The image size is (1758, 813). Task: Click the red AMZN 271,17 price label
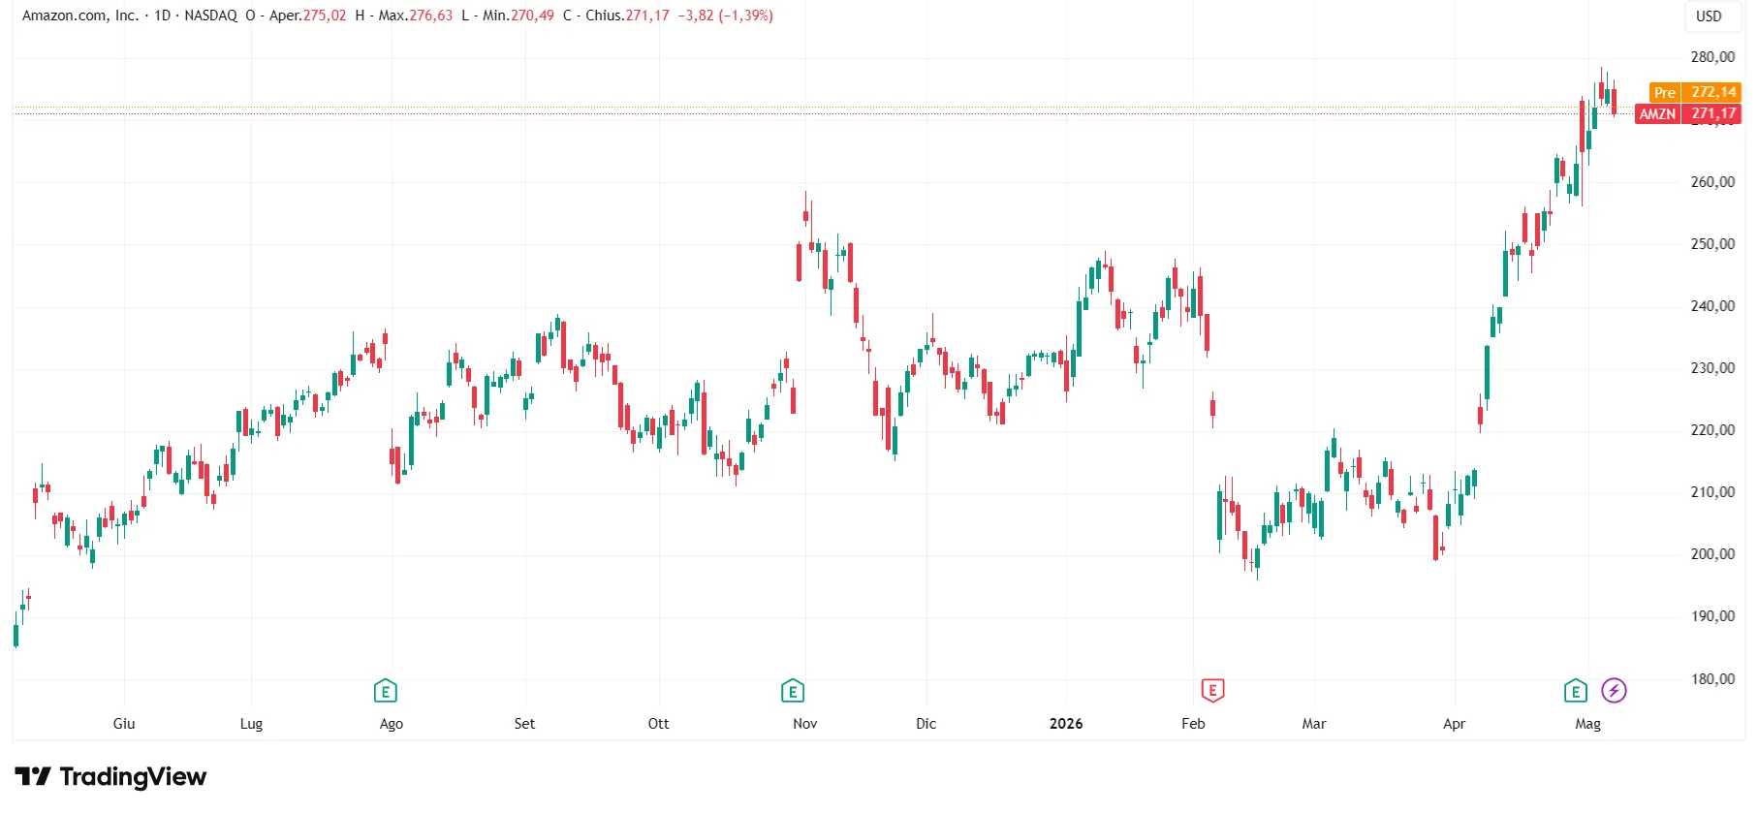[x=1688, y=113]
